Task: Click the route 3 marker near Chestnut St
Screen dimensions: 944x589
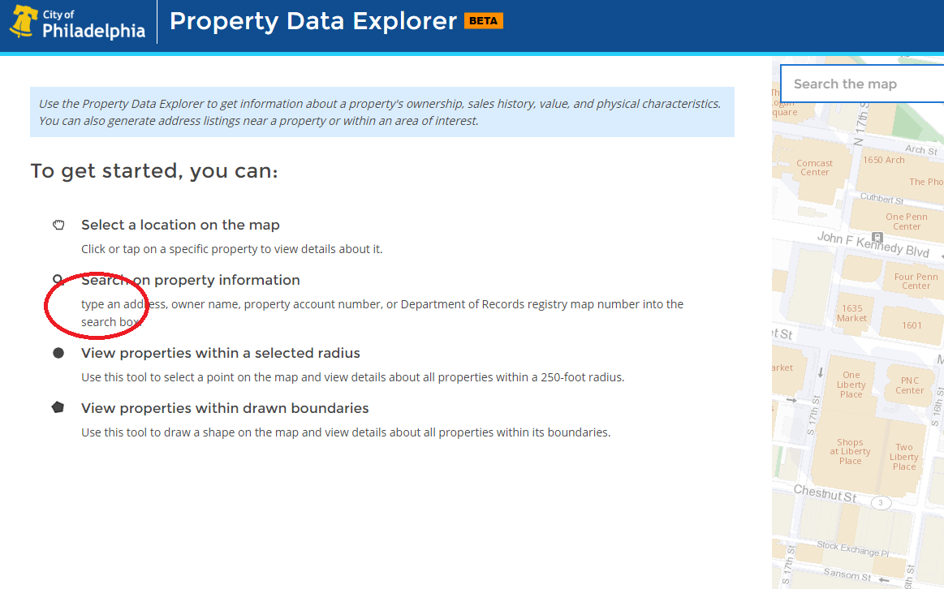Action: click(x=881, y=502)
